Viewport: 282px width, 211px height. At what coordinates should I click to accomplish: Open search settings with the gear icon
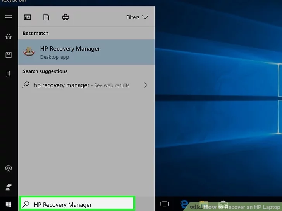tap(8, 168)
